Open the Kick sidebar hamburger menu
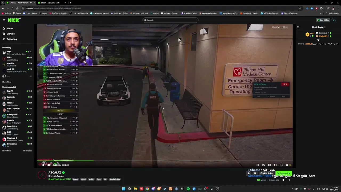 [x=4, y=20]
